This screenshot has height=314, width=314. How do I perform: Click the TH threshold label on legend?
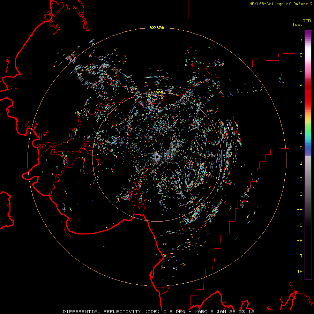[300, 272]
